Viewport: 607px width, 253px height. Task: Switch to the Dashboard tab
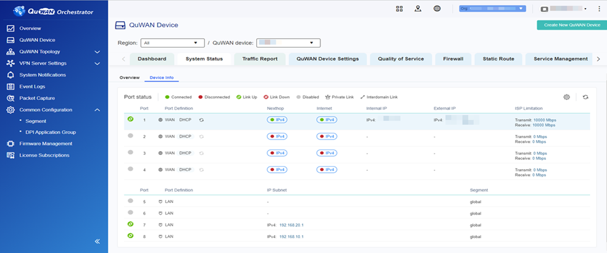click(x=152, y=59)
